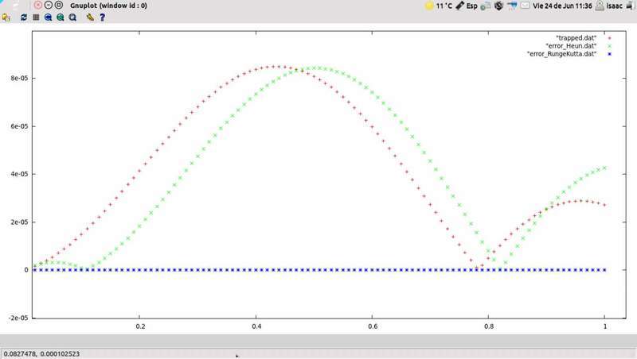This screenshot has width=637, height=359.
Task: Open Gnuplot help with question mark icon
Action: [x=102, y=17]
